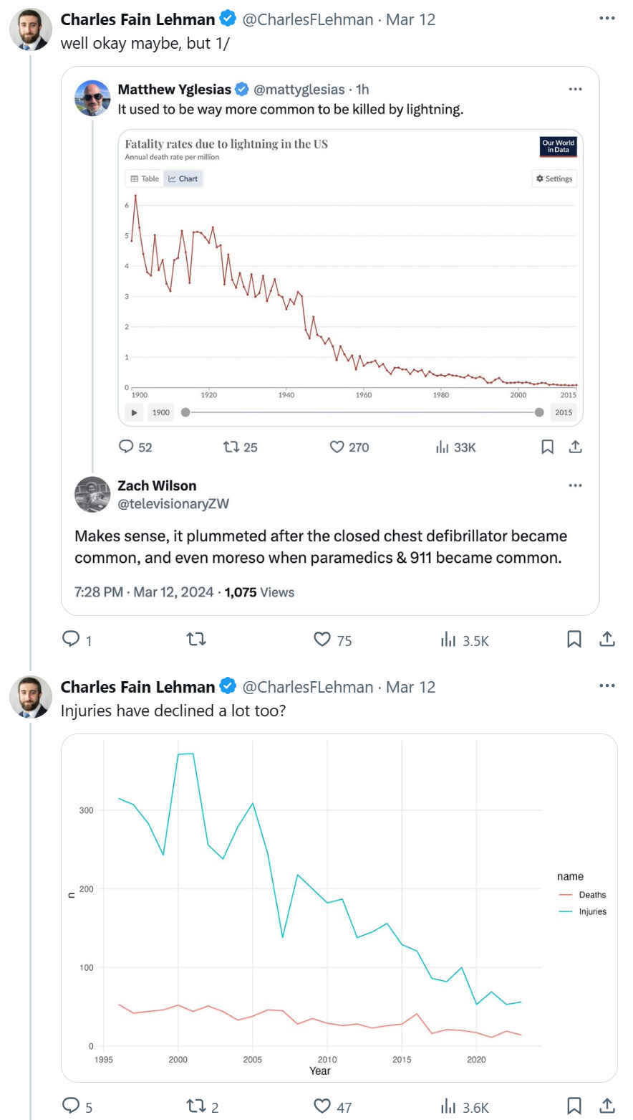Bookmark the injuries chart tweet
This screenshot has height=1120, width=633.
point(574,1106)
